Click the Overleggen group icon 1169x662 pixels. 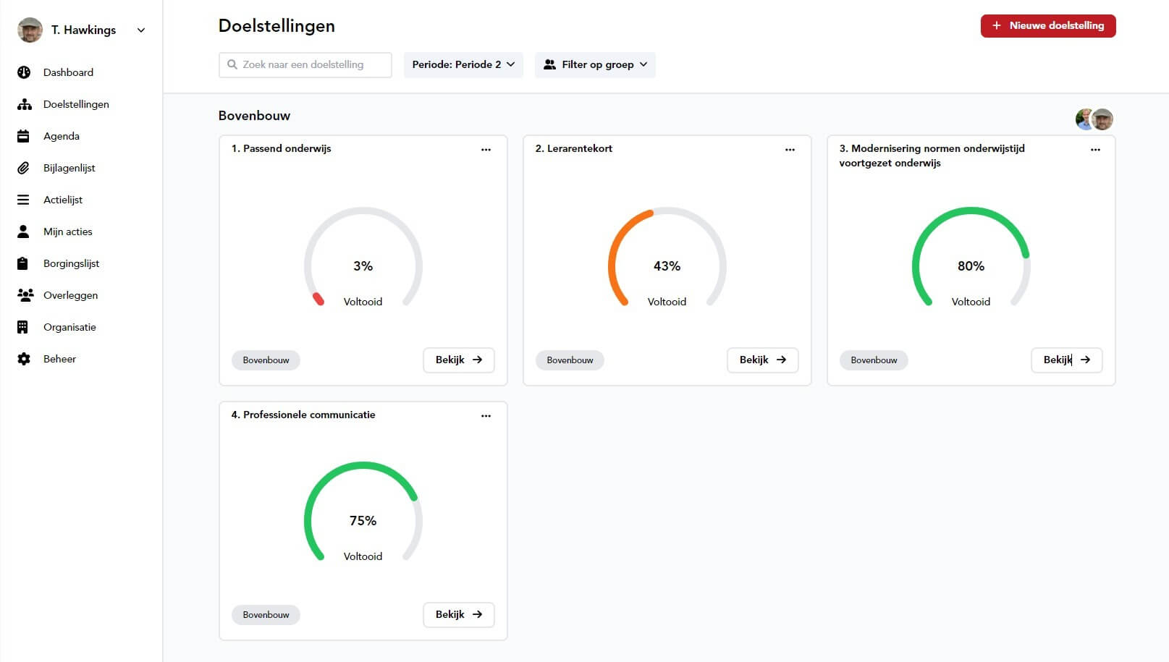coord(25,295)
